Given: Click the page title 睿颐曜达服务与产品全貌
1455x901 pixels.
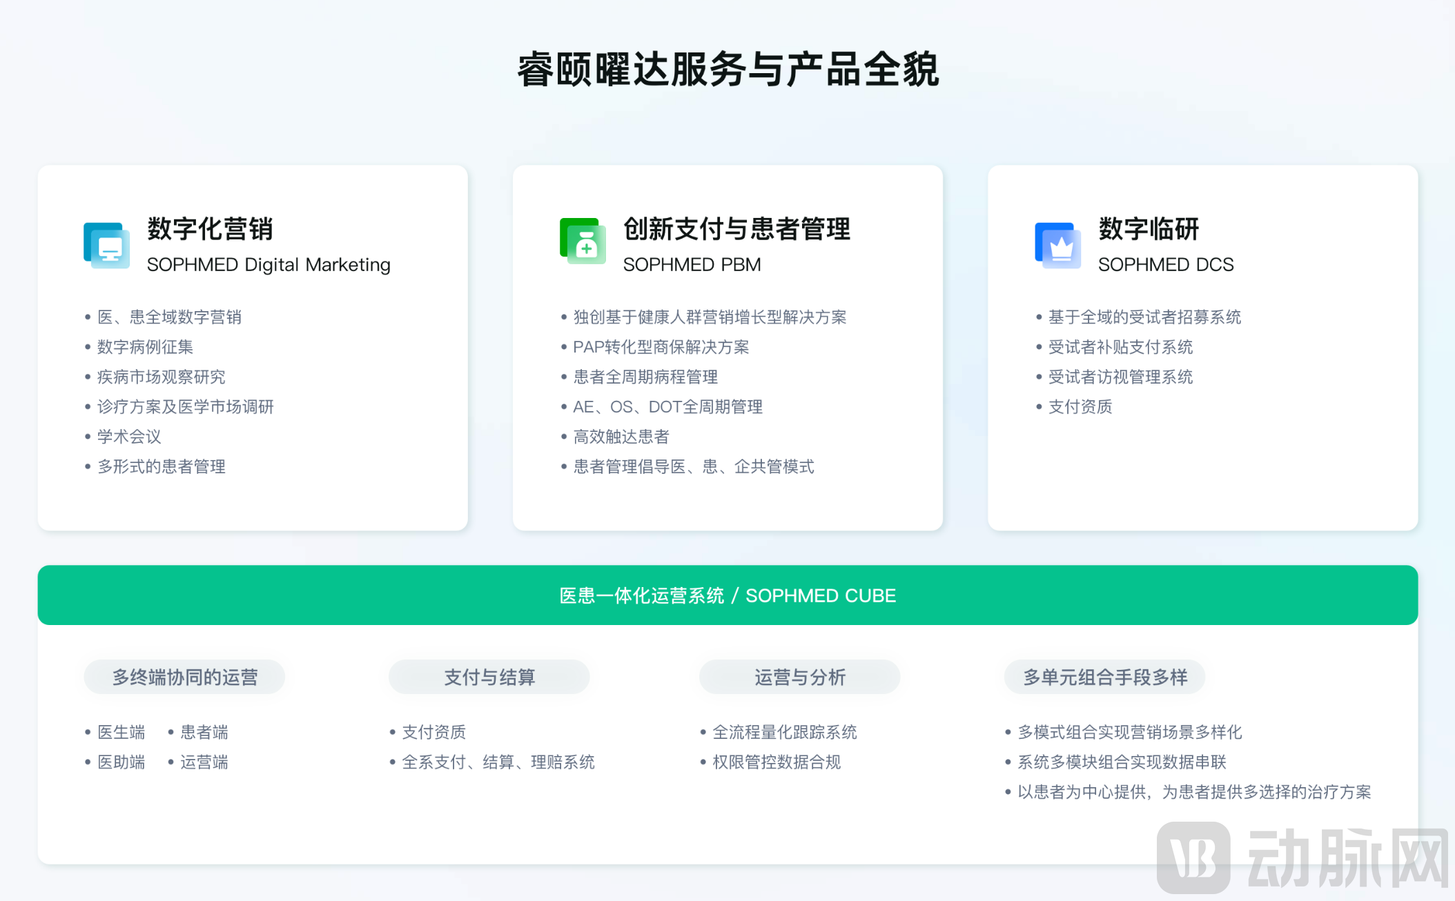Looking at the screenshot, I should point(728,70).
